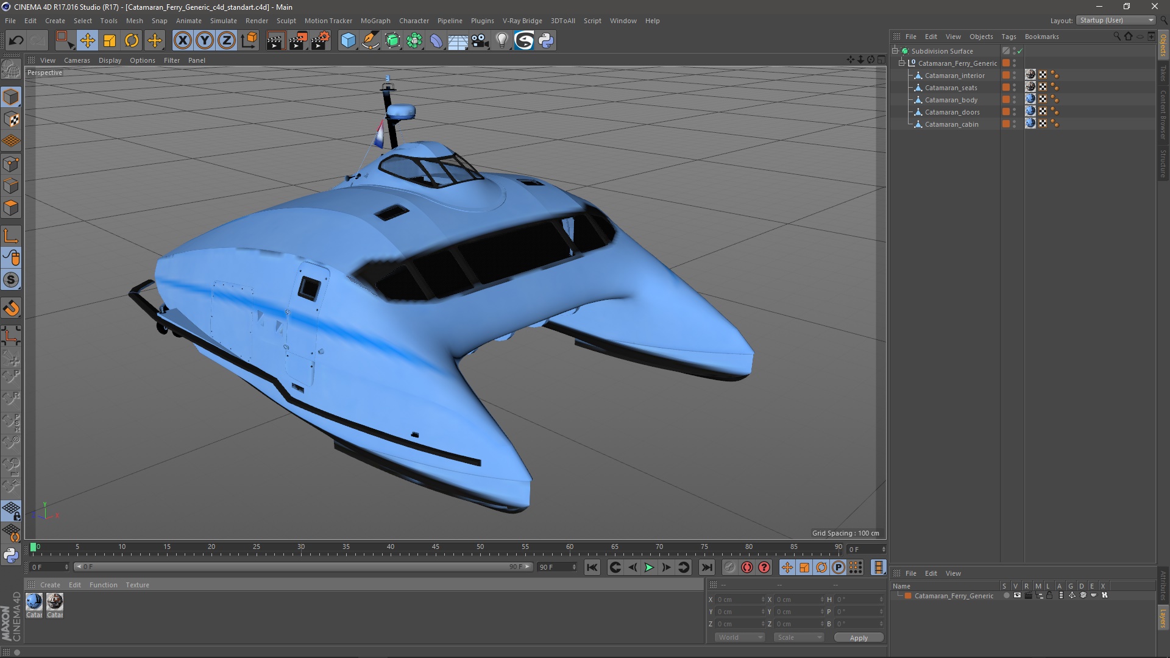
Task: Open the Scale dropdown
Action: point(799,637)
